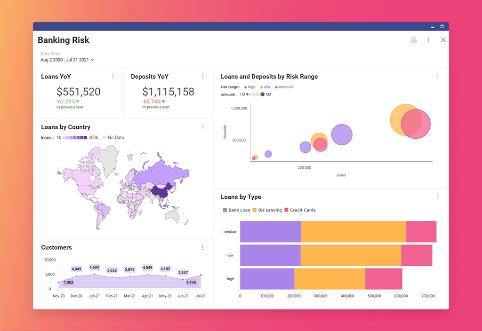Open the Deposits YoY widget options menu

point(203,77)
